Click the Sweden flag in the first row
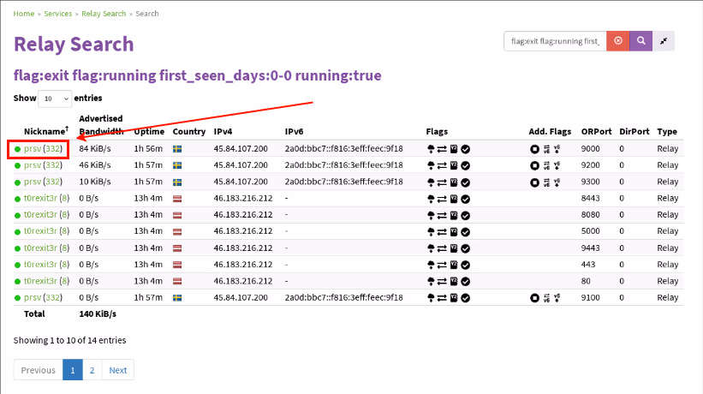The width and height of the screenshot is (703, 394). [x=177, y=148]
